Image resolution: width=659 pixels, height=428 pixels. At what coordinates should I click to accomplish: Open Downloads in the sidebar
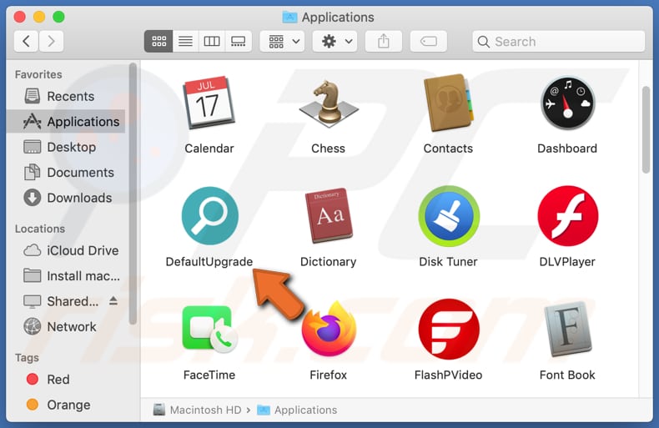coord(66,198)
